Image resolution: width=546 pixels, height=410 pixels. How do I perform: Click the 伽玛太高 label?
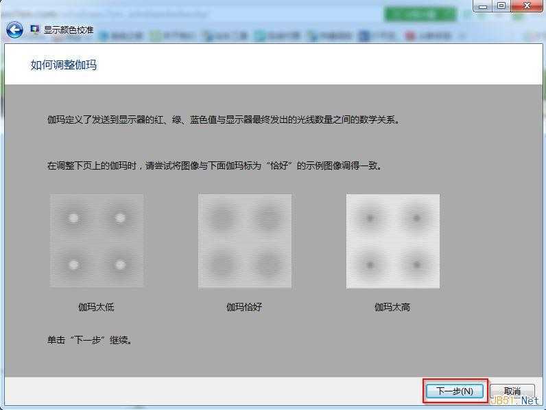[392, 307]
